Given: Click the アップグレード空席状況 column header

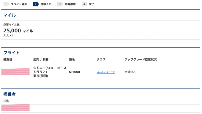Looking at the screenshot, I should (141, 59).
